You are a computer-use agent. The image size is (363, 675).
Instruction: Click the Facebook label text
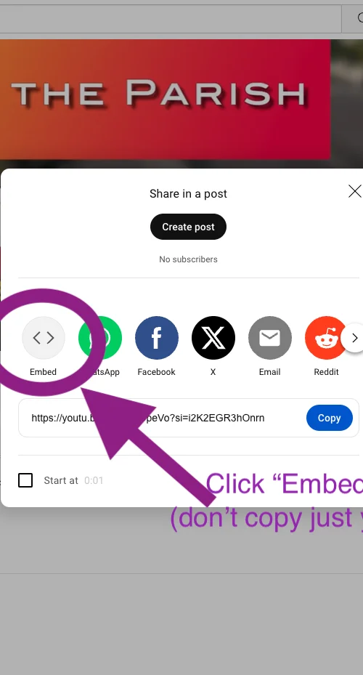point(157,372)
